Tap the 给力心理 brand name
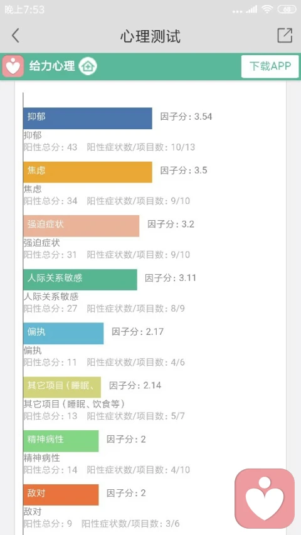301x535 pixels. pos(52,66)
